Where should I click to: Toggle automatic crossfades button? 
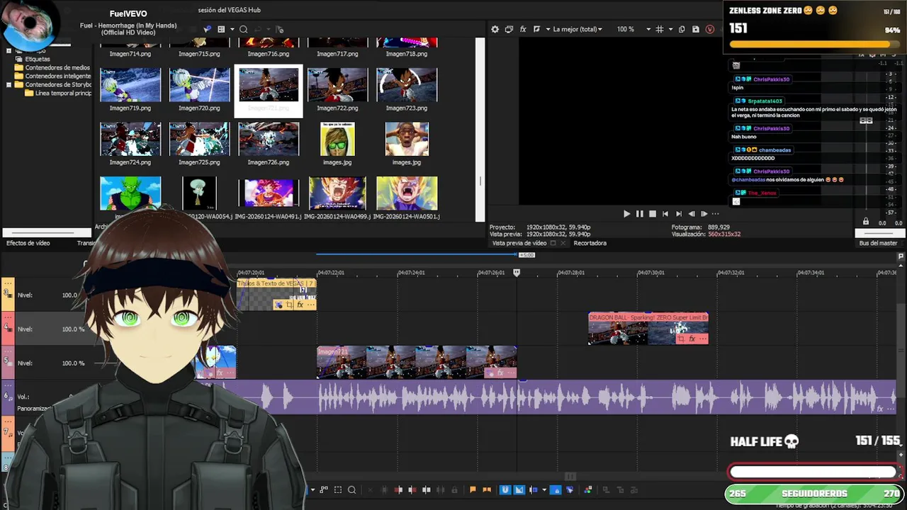pos(519,489)
